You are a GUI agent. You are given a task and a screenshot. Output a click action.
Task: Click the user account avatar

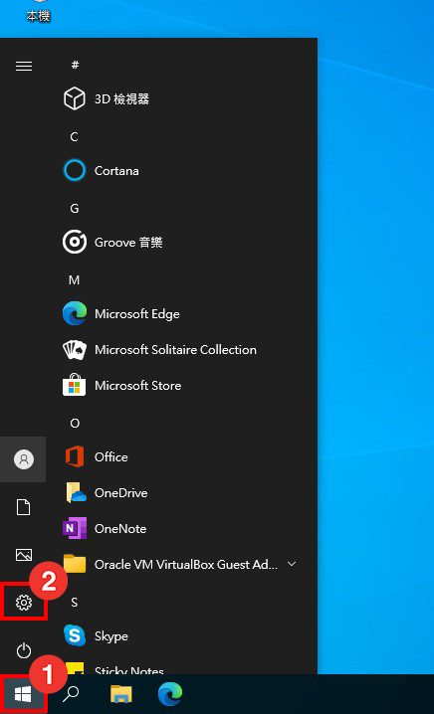click(24, 459)
